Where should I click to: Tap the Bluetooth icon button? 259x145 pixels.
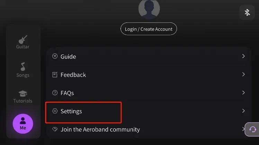pyautogui.click(x=247, y=12)
